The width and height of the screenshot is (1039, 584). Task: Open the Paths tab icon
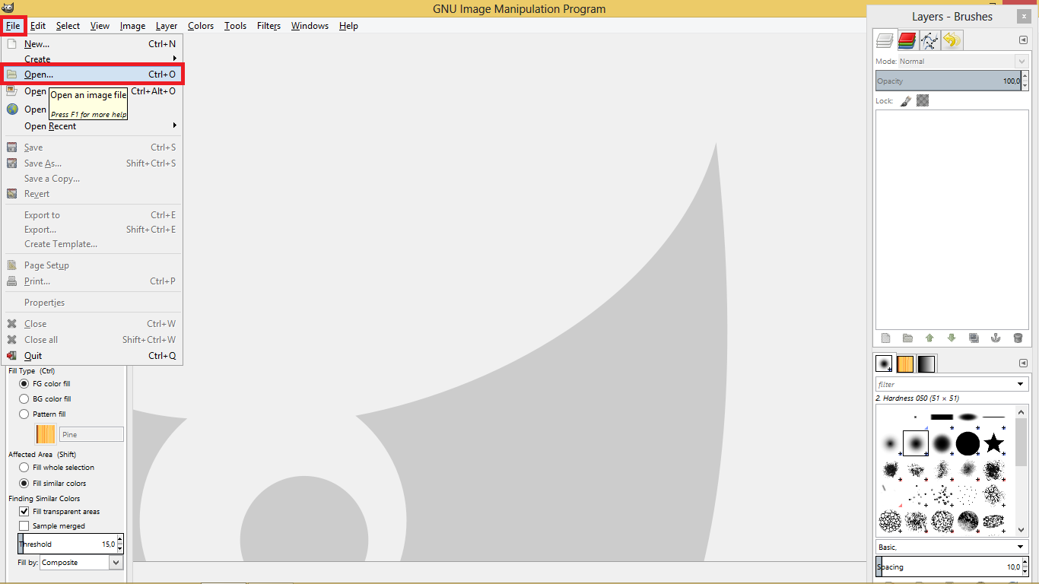click(929, 40)
